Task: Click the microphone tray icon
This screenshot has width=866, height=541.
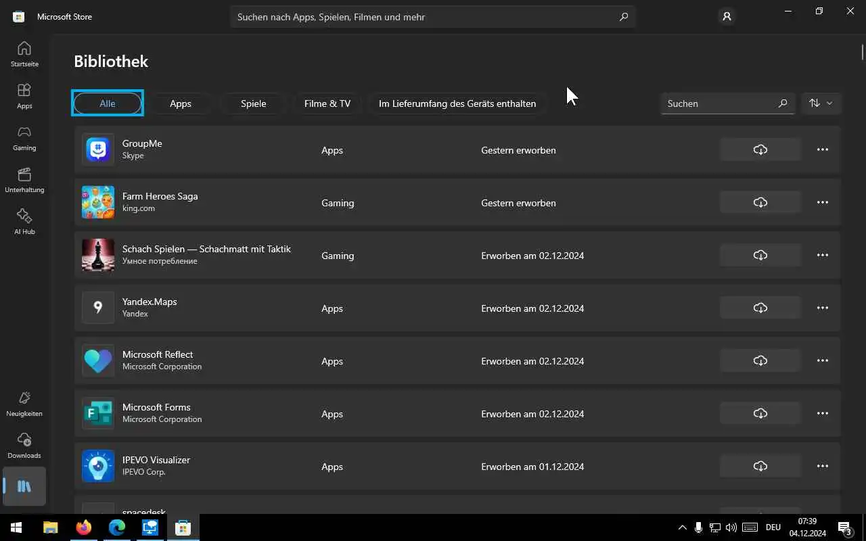Action: click(x=698, y=527)
